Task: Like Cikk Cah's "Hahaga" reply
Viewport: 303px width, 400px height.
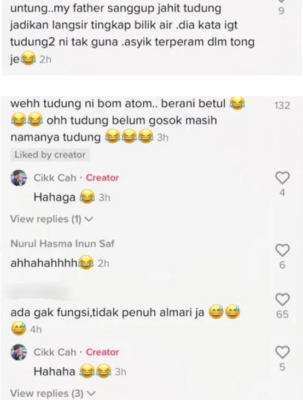Action: pyautogui.click(x=282, y=178)
